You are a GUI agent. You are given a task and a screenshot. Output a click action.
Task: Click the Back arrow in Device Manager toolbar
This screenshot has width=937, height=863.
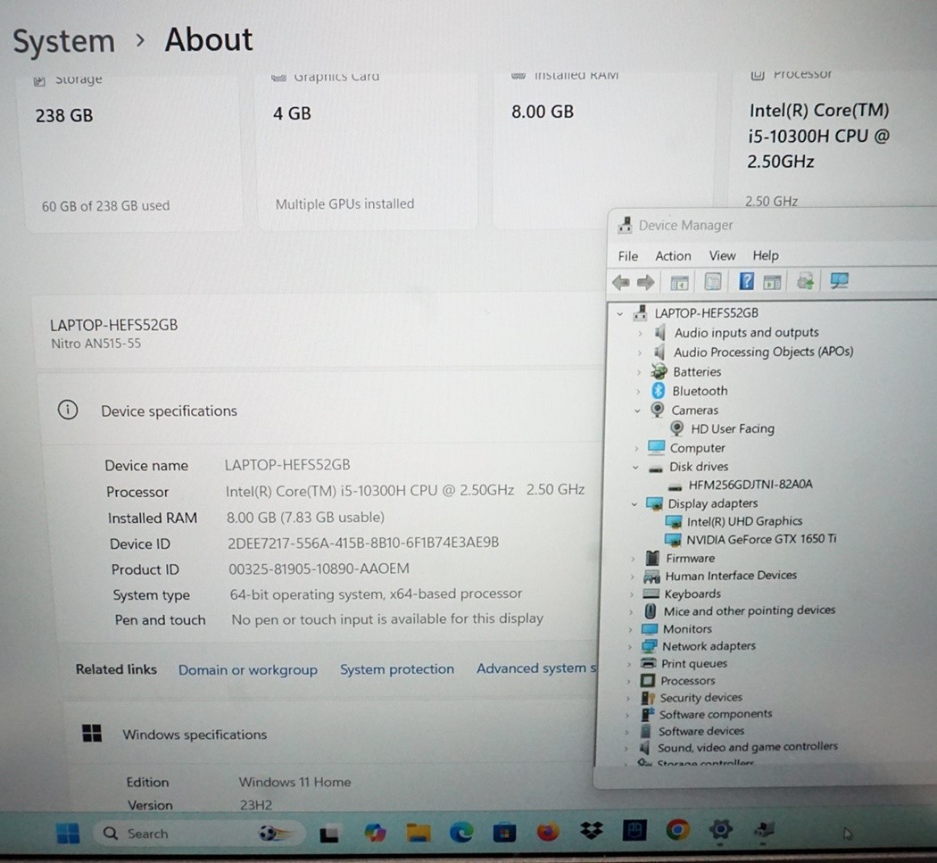pos(621,282)
